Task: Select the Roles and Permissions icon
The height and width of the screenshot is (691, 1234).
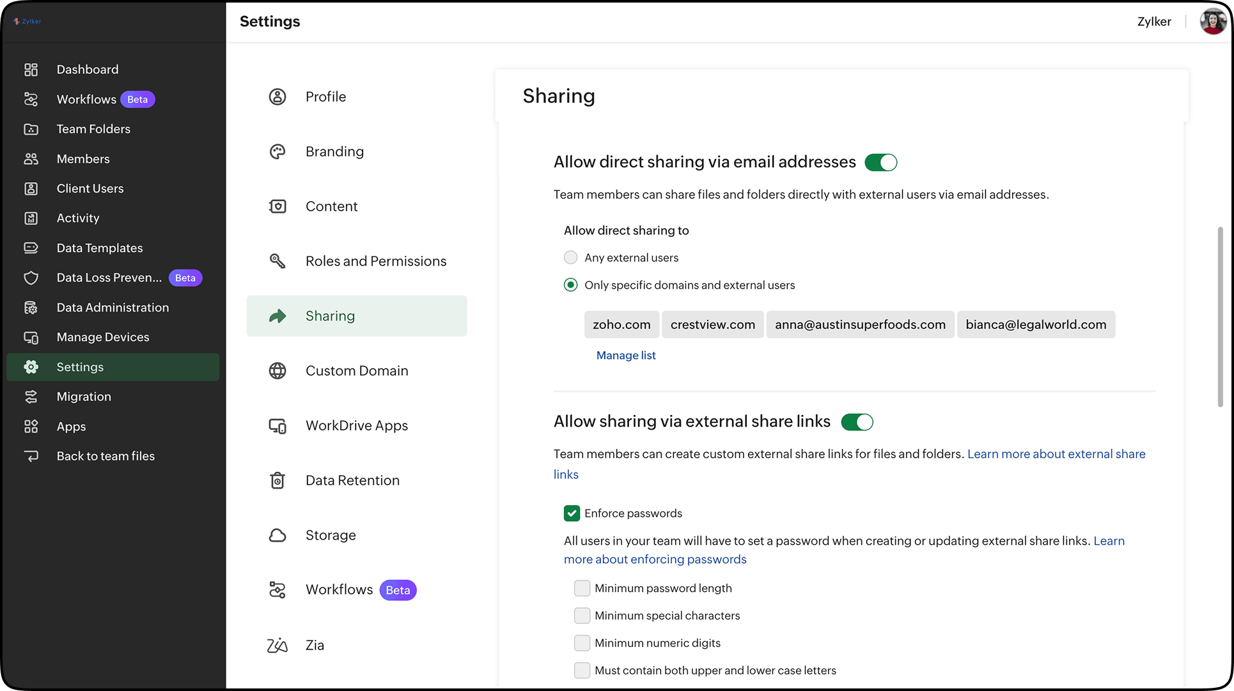Action: [x=277, y=261]
